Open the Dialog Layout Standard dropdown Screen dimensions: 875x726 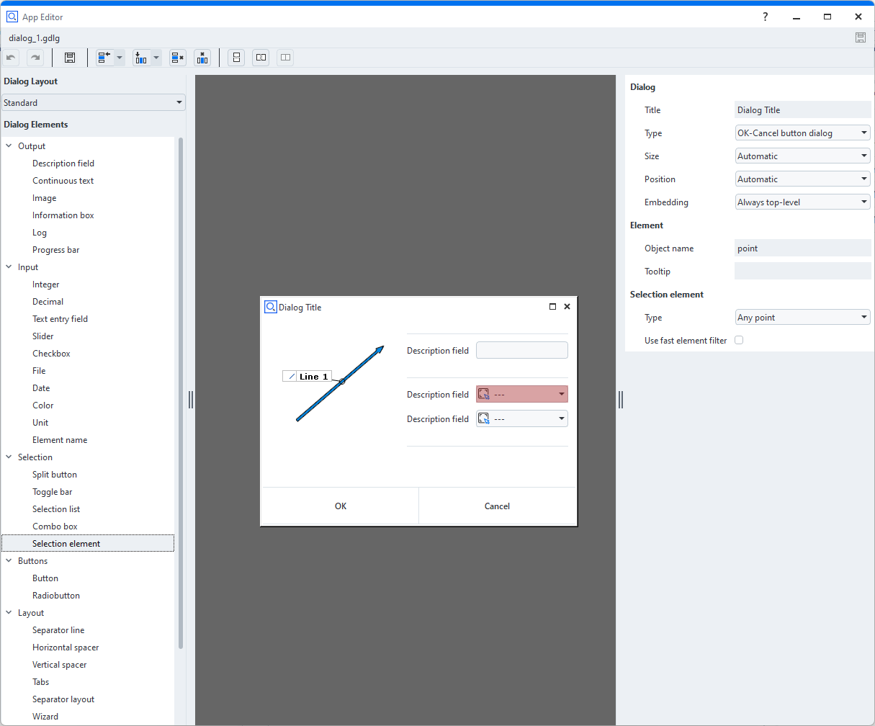(x=93, y=103)
